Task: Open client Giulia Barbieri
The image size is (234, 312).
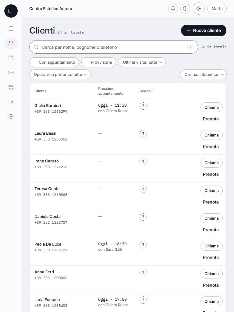Action: [48, 105]
